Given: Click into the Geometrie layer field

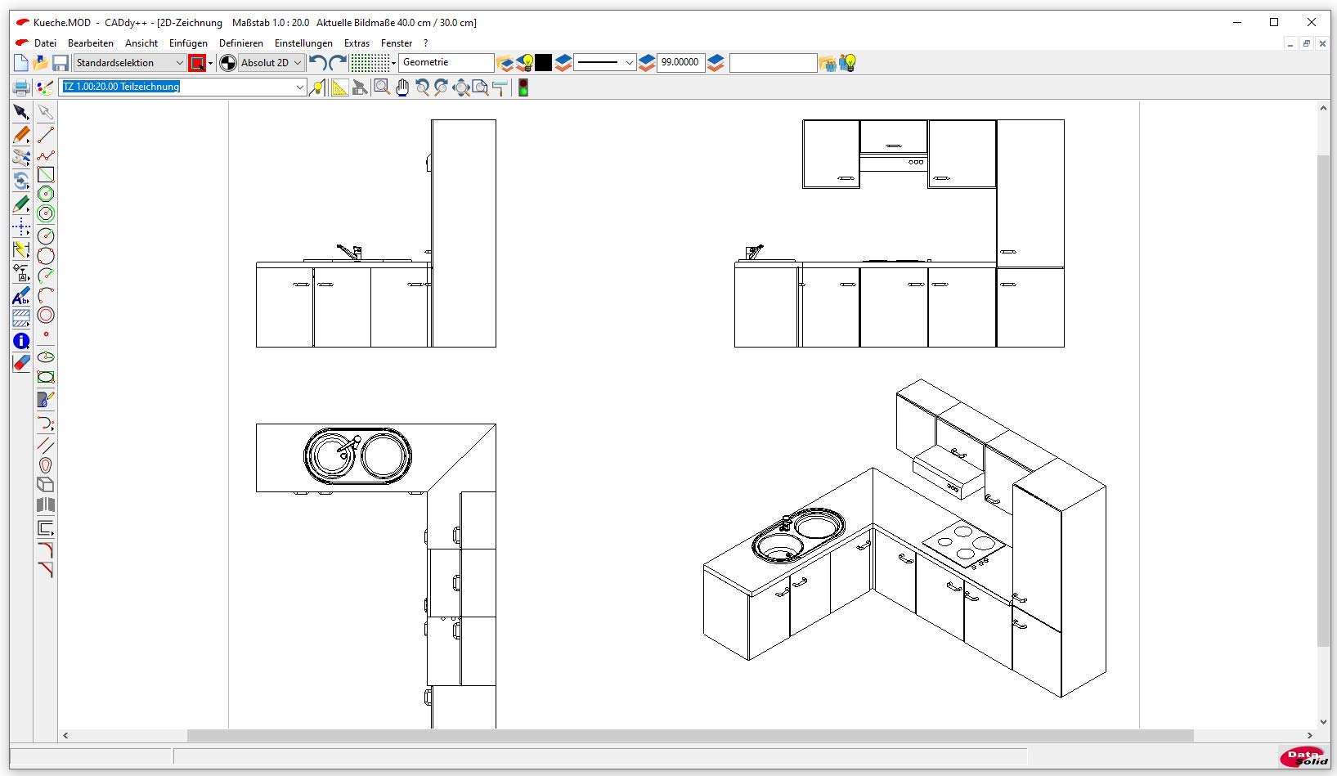Looking at the screenshot, I should [x=446, y=63].
